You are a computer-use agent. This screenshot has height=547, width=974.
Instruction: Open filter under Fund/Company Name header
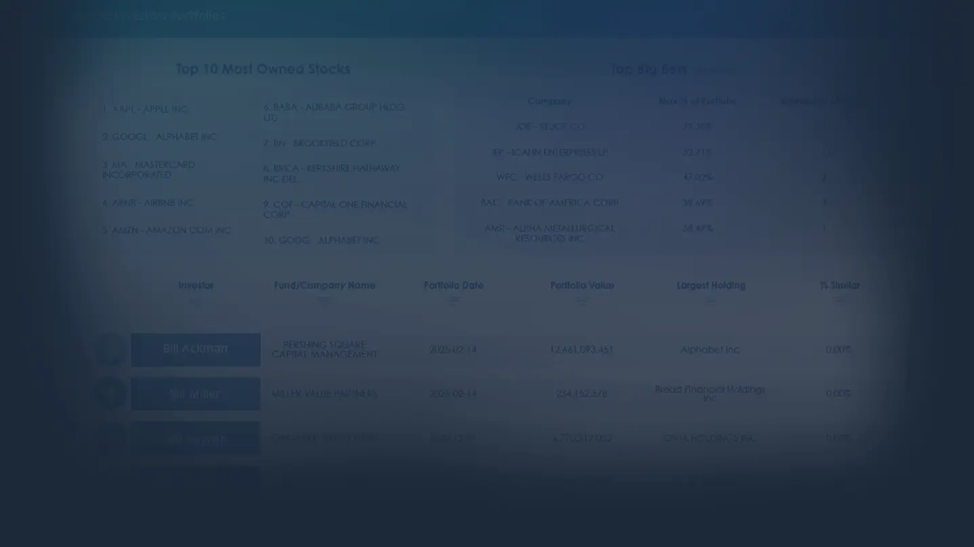324,299
